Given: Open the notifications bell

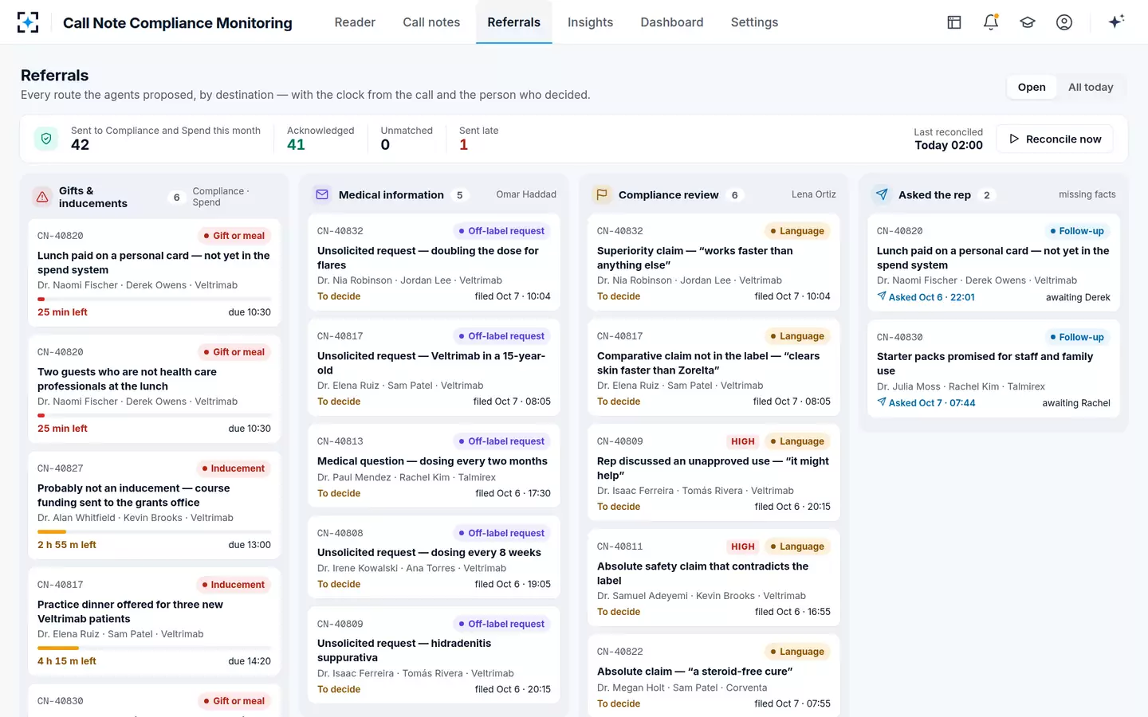Looking at the screenshot, I should (991, 22).
